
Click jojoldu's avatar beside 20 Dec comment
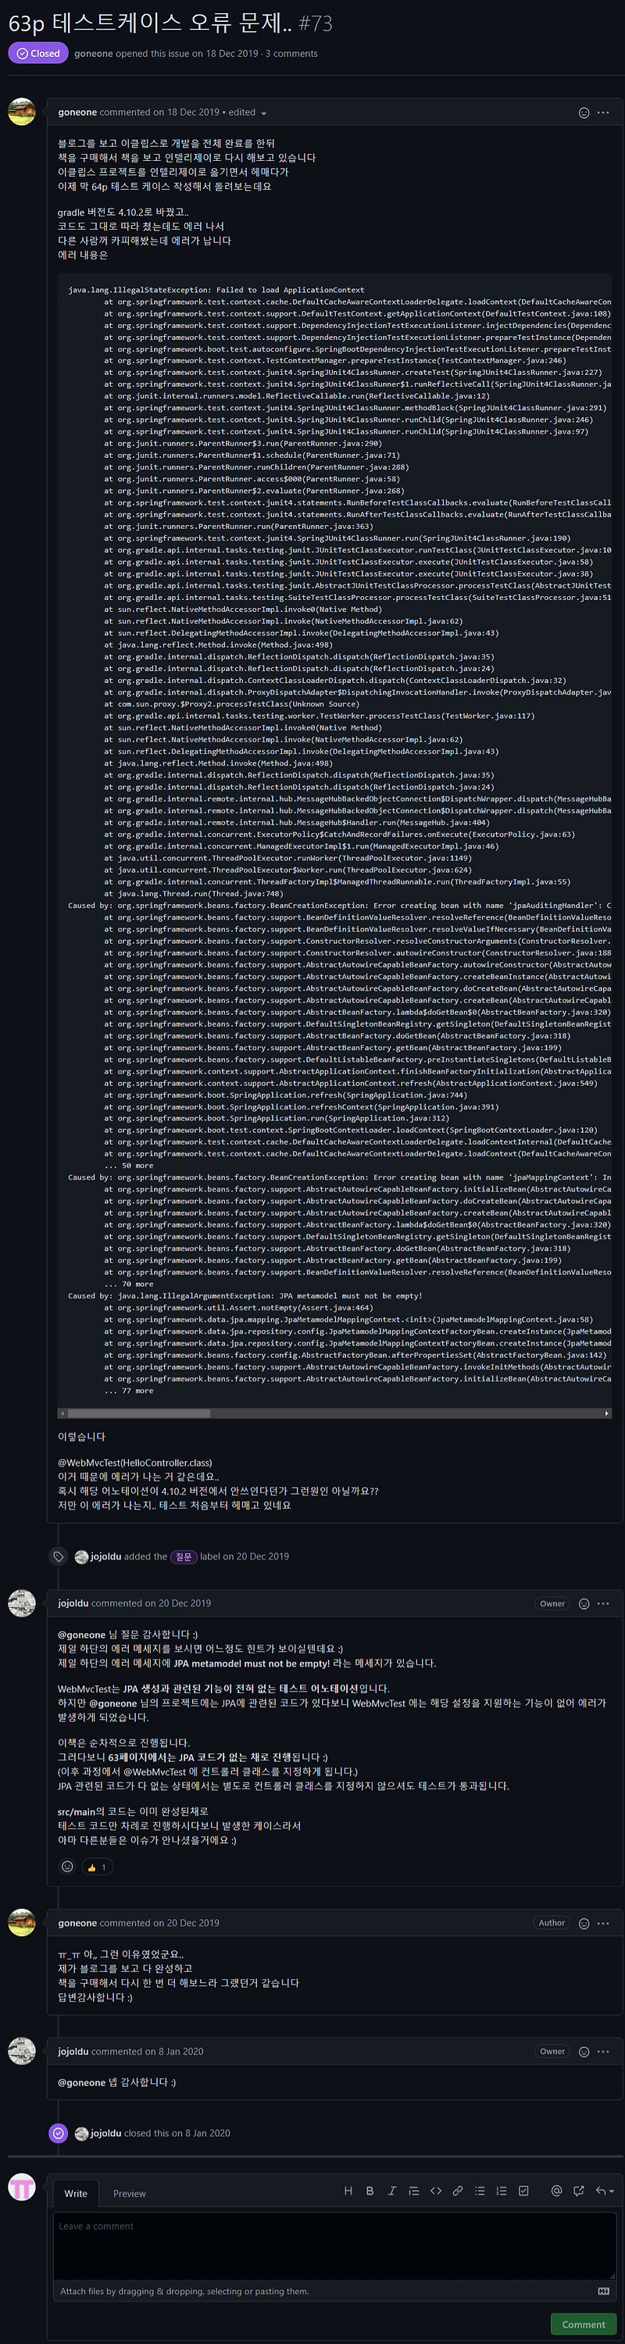point(22,1603)
